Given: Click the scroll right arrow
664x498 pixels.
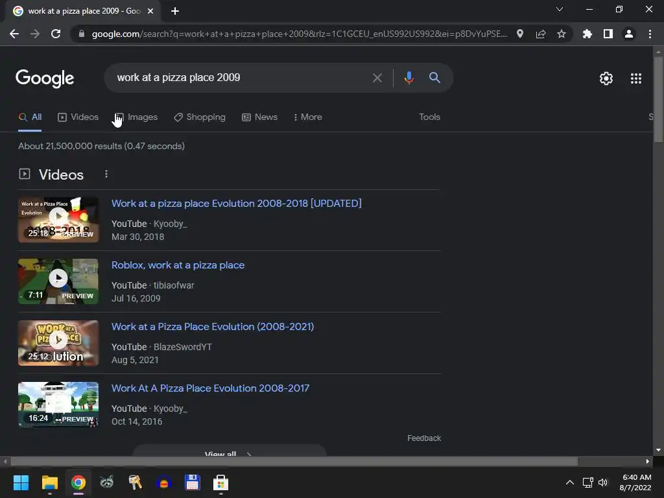Looking at the screenshot, I should click(648, 461).
